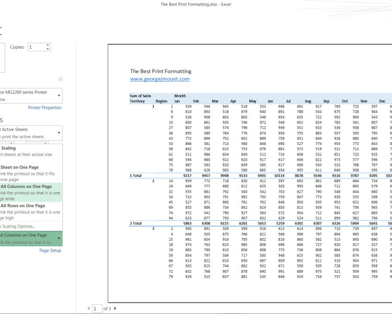Image resolution: width=392 pixels, height=314 pixels.
Task: Open the Print Active Sheets dropdown
Action: click(59, 132)
